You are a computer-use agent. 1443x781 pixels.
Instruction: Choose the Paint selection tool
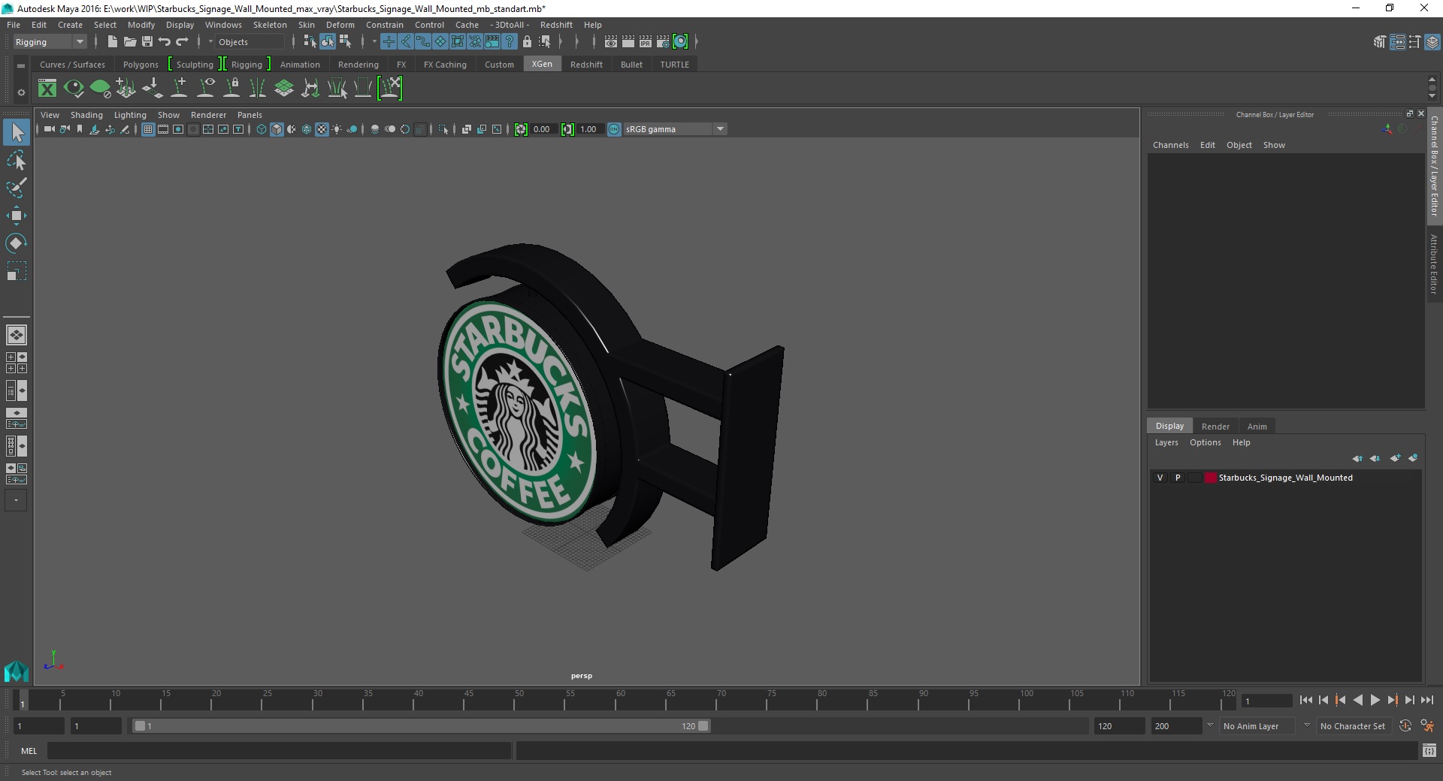tap(17, 188)
